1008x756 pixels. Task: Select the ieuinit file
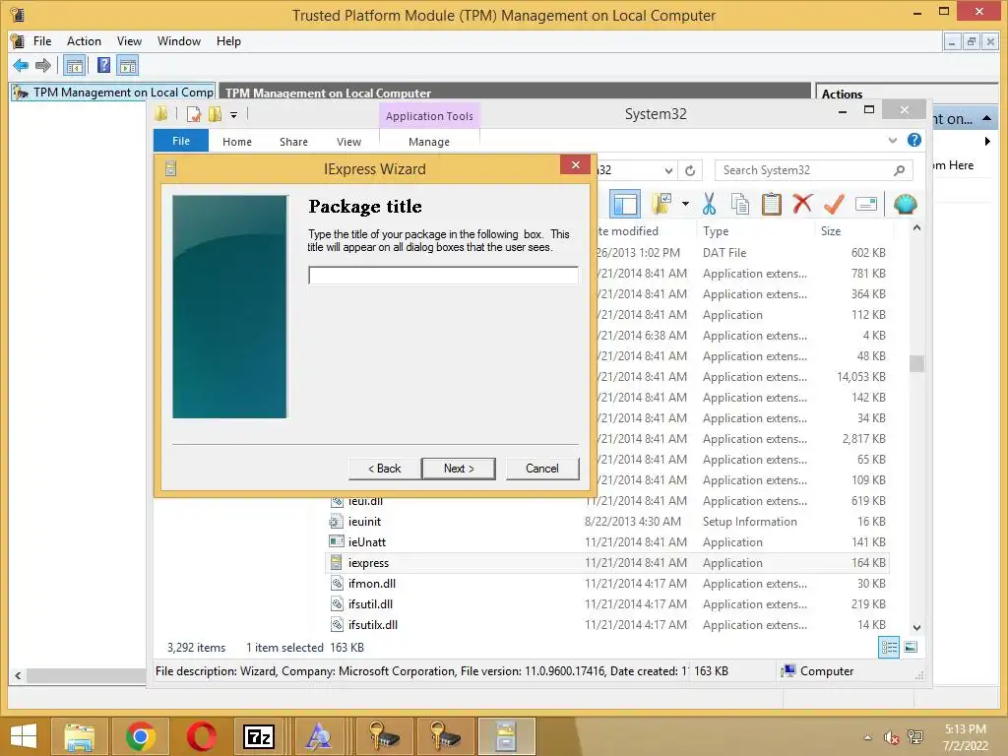coord(364,522)
